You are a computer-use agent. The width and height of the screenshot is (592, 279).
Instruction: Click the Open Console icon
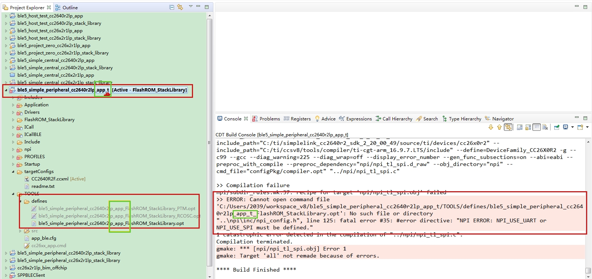(580, 127)
